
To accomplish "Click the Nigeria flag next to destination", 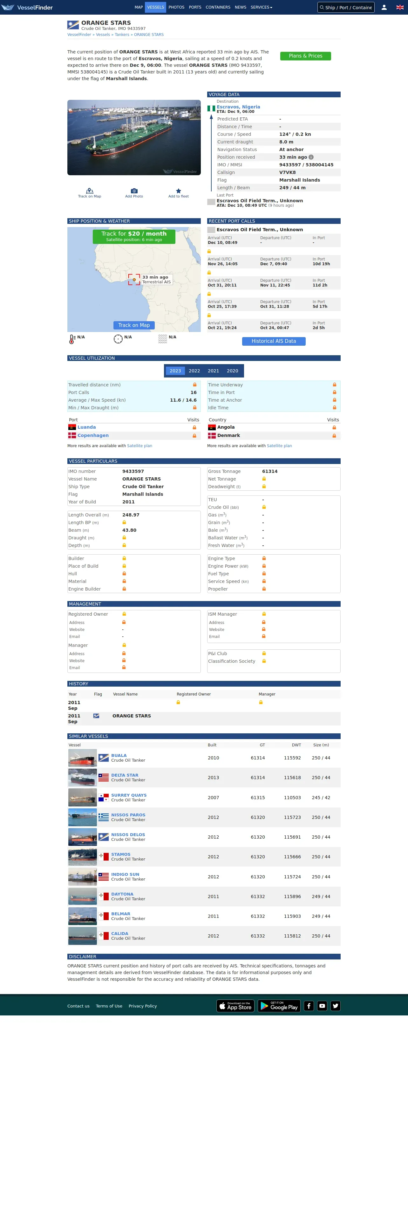I will [x=211, y=108].
